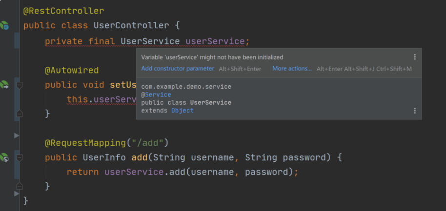This screenshot has width=446, height=211.
Task: Open the three-dot menu next to the error message
Action: pos(415,57)
